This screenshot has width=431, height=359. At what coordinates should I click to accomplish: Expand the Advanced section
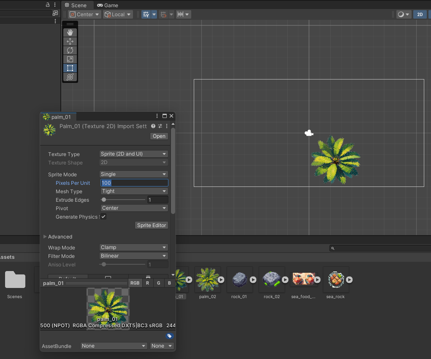[x=45, y=236]
